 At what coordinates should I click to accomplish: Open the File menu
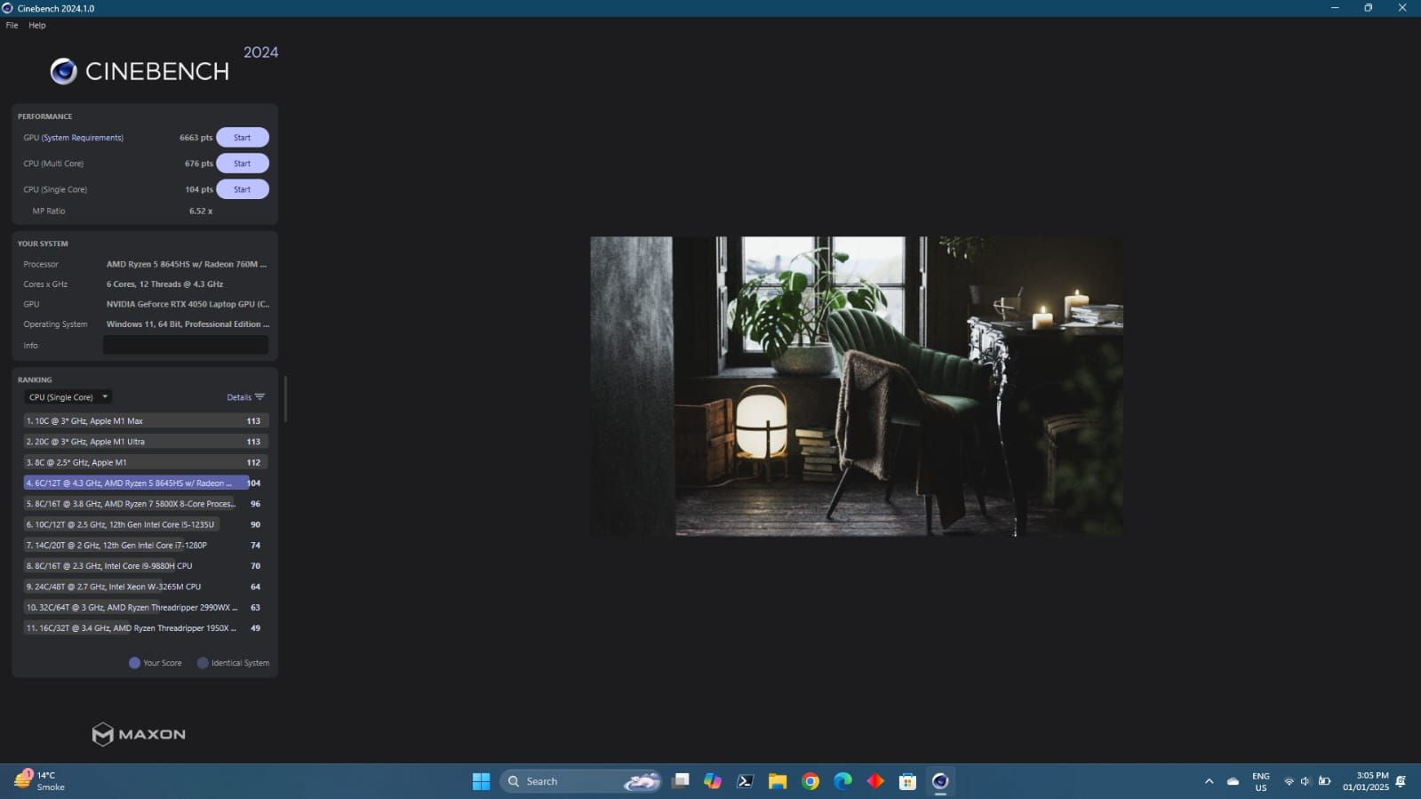click(12, 25)
